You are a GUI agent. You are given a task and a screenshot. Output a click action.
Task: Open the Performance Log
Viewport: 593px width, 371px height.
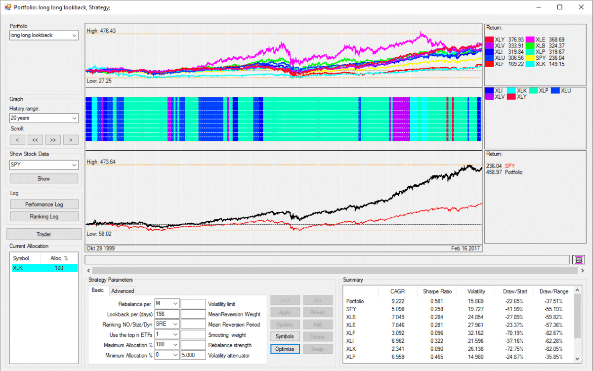pyautogui.click(x=43, y=204)
